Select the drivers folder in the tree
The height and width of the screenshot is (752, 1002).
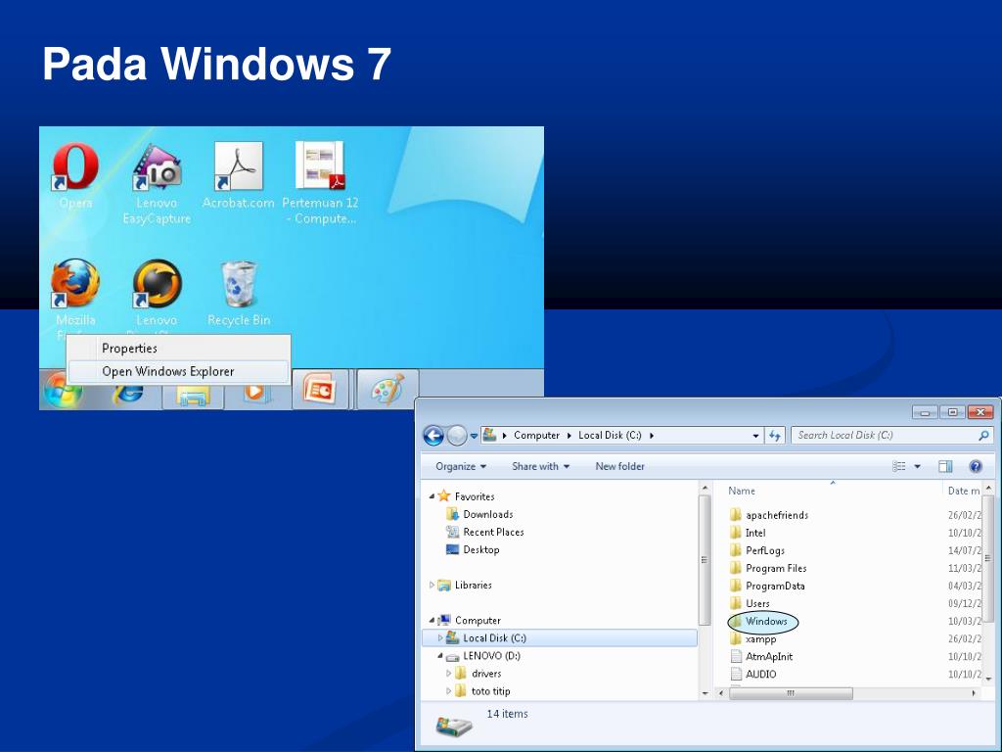[485, 674]
